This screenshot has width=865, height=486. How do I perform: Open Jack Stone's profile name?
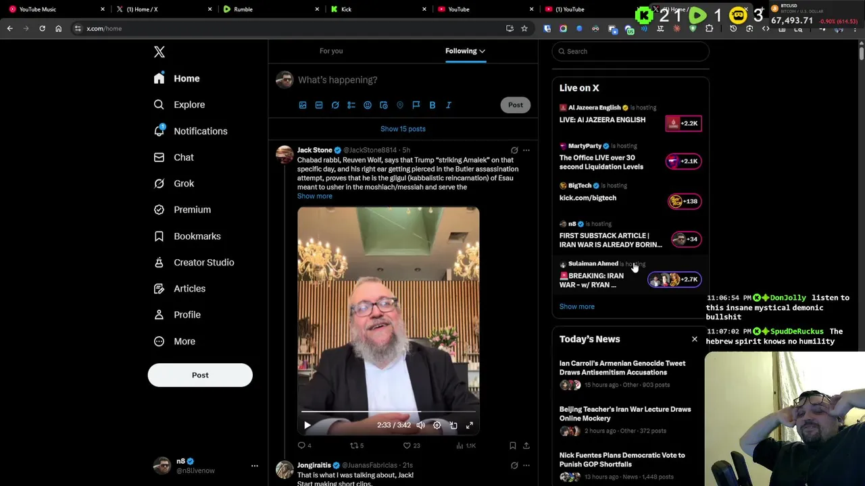(315, 150)
